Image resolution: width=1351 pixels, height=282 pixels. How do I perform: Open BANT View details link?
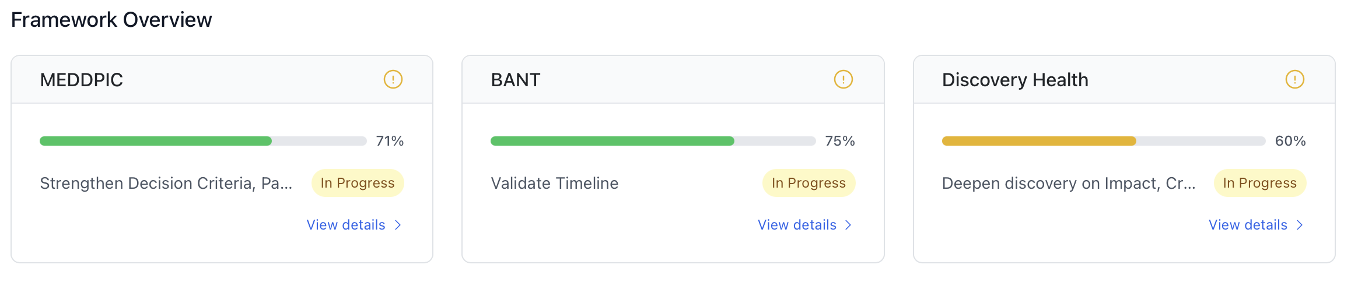pyautogui.click(x=797, y=225)
